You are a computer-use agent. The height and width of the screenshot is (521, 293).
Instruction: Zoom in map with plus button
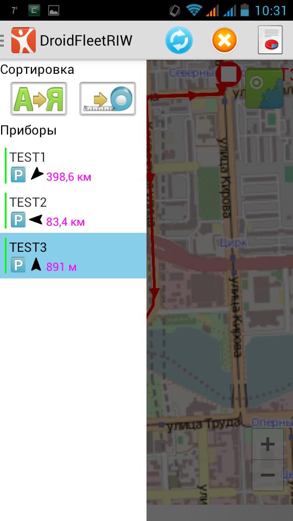267,444
